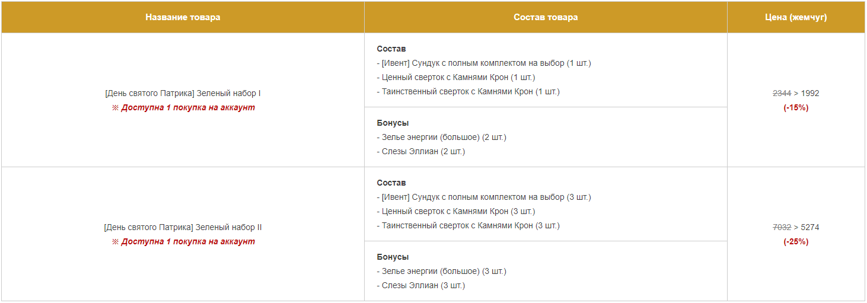Viewport: 867px width, 303px height.
Task: Click the first set's purchase limit notice
Action: 183,107
